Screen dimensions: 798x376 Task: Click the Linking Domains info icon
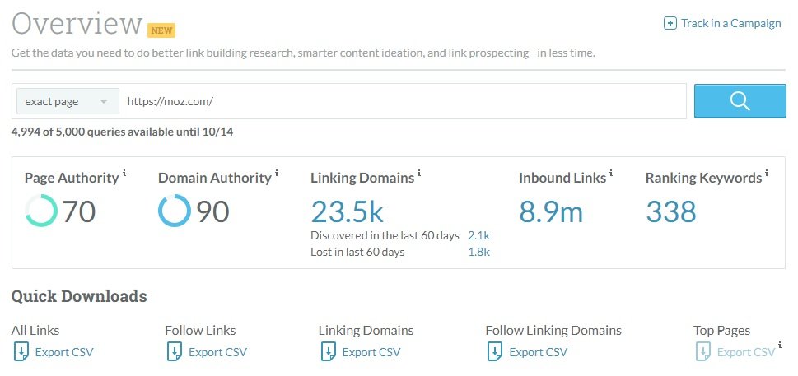(419, 174)
